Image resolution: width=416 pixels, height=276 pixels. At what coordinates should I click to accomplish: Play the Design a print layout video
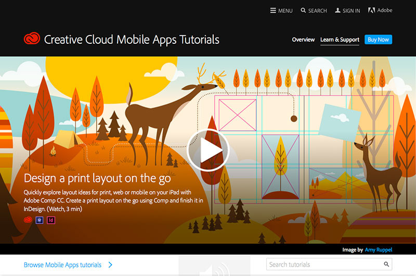(x=209, y=150)
